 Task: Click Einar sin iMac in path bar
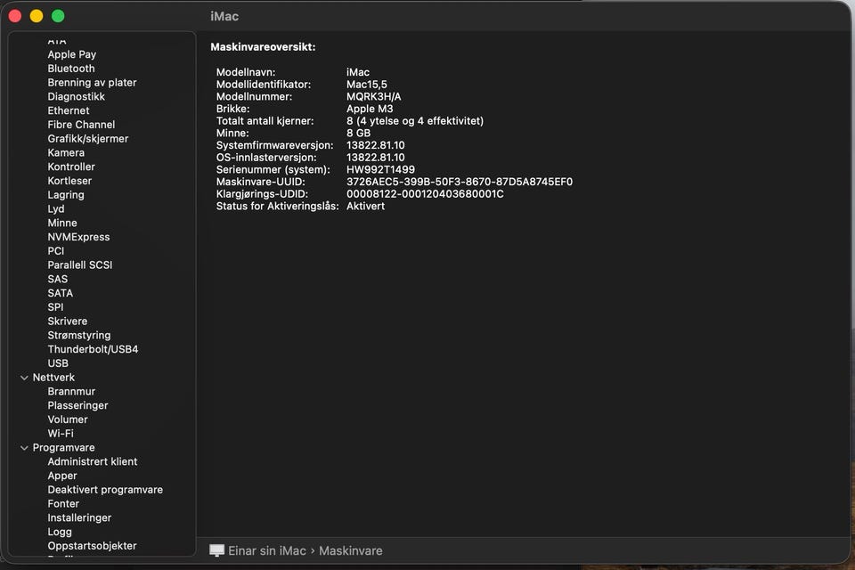(266, 551)
